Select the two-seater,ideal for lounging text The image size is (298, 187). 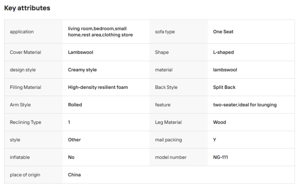coord(245,105)
